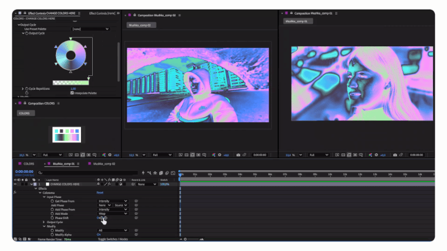Image resolution: width=447 pixels, height=251 pixels.
Task: Collapse Input Phase group in timeline
Action: point(44,197)
